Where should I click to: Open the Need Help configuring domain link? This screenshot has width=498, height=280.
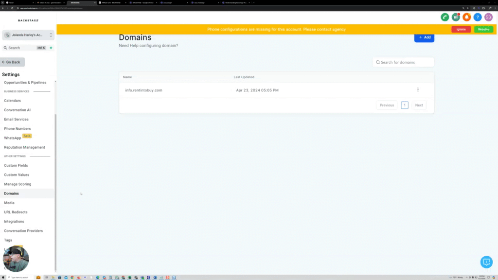[148, 45]
